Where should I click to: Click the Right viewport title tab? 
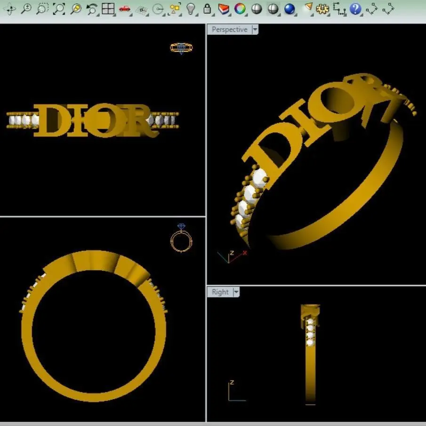(220, 292)
